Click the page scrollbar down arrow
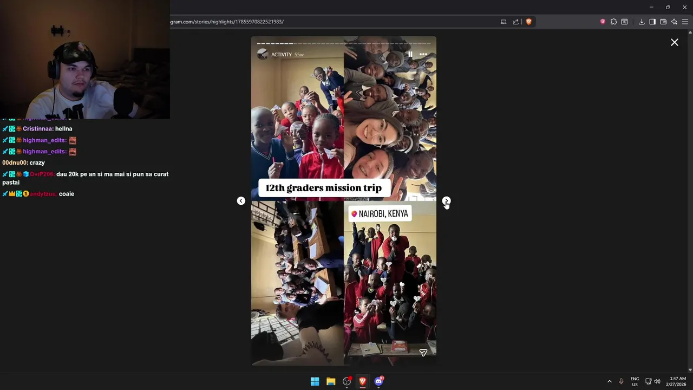 pos(690,369)
